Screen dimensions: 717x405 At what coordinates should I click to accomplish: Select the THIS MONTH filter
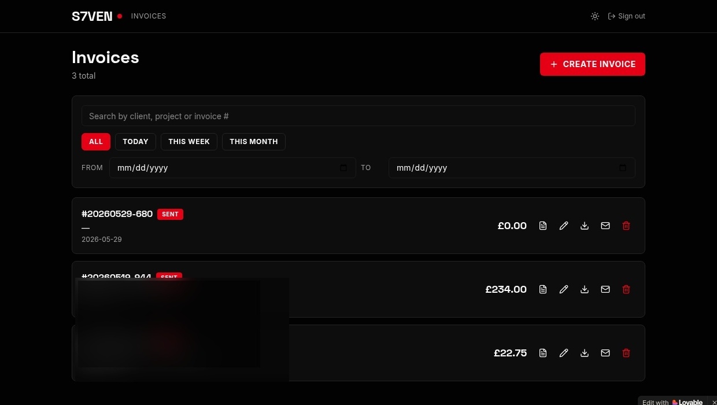pos(254,142)
